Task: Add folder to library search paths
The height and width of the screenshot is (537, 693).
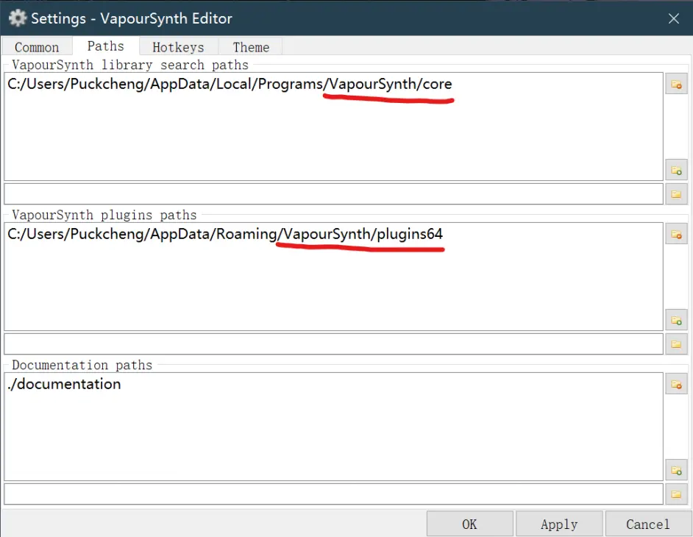Action: 676,170
